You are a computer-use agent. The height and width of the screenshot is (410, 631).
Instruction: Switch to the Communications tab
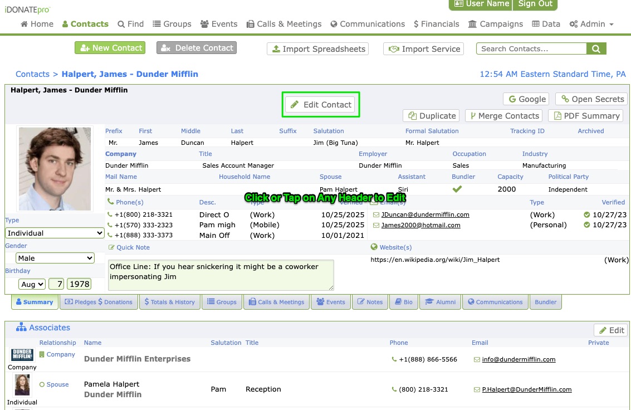pos(495,302)
